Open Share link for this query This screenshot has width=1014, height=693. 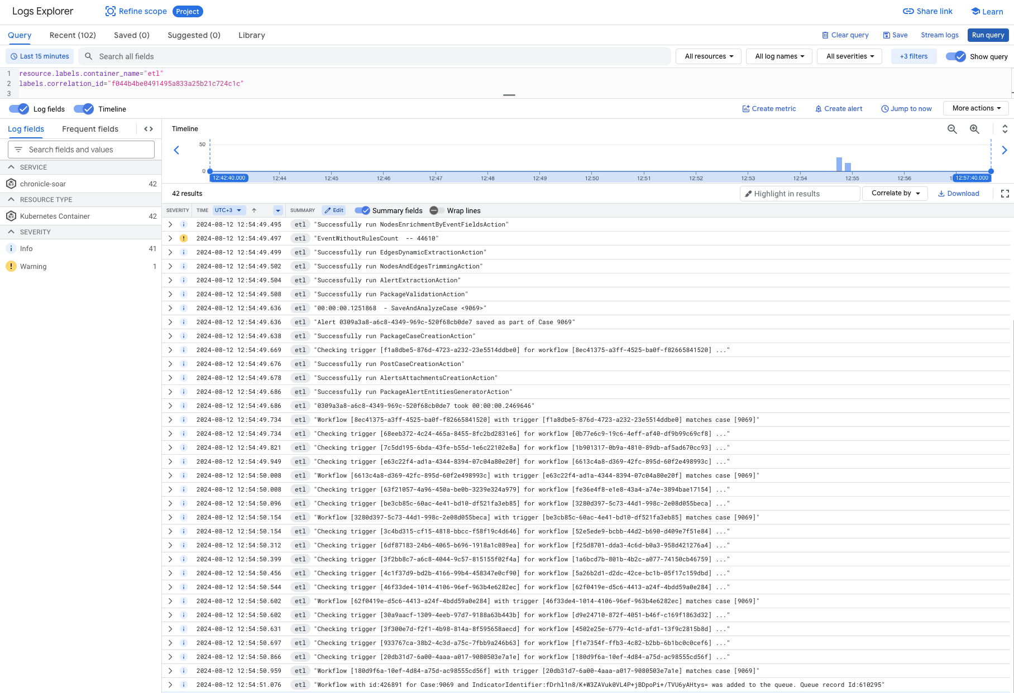coord(926,11)
